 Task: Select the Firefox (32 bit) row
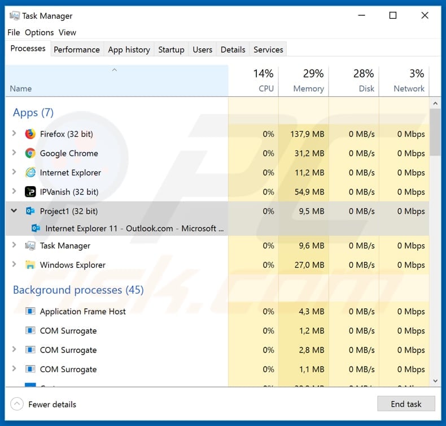click(217, 134)
